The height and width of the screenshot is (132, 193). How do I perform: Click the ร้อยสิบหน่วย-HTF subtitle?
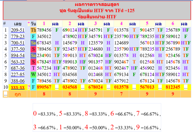tap(97, 17)
